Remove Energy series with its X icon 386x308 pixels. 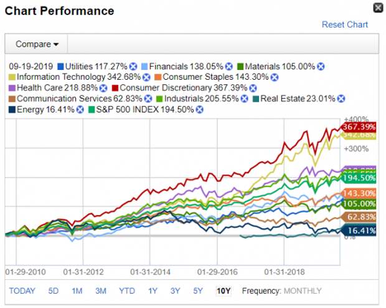80,110
